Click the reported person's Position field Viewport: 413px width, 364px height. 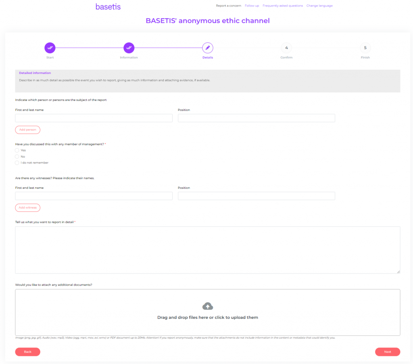(256, 118)
